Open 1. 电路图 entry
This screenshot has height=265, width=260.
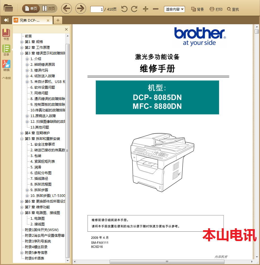pos(38,219)
